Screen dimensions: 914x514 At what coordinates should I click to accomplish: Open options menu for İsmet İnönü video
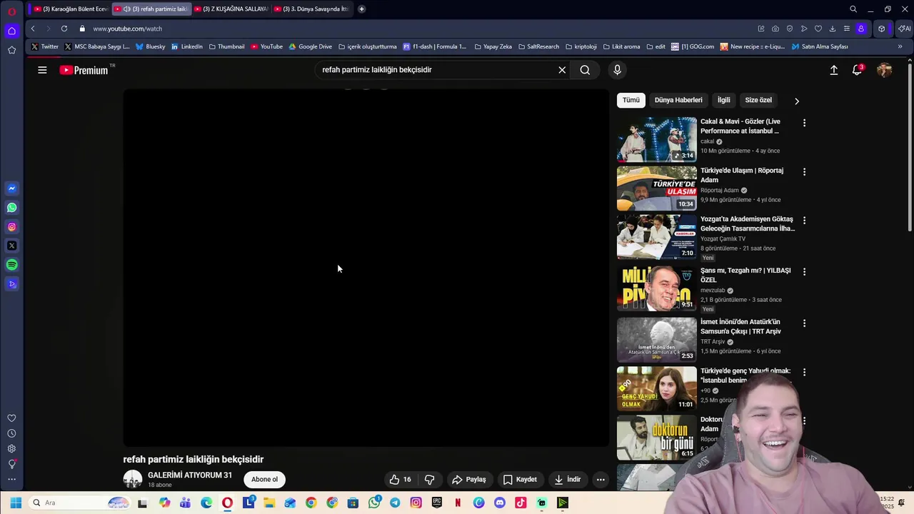(804, 323)
